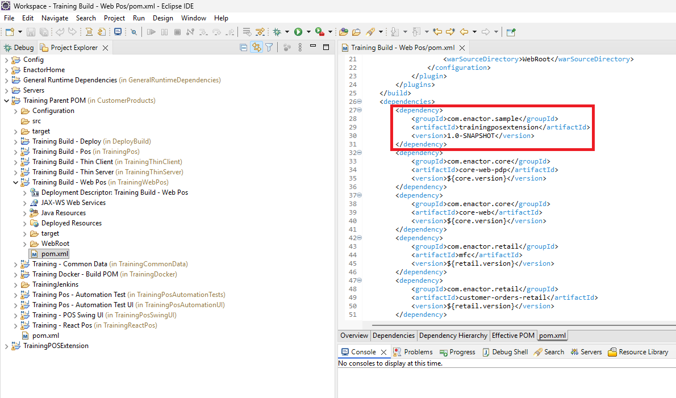Click the Next Edit Location icon
The image size is (676, 398).
[x=450, y=32]
